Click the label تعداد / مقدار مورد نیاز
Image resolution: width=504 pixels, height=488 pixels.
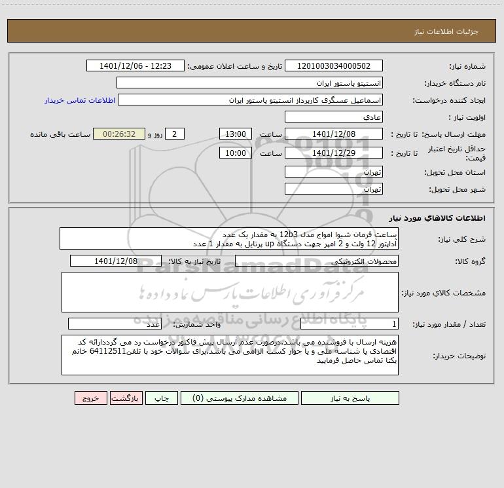[449, 325]
